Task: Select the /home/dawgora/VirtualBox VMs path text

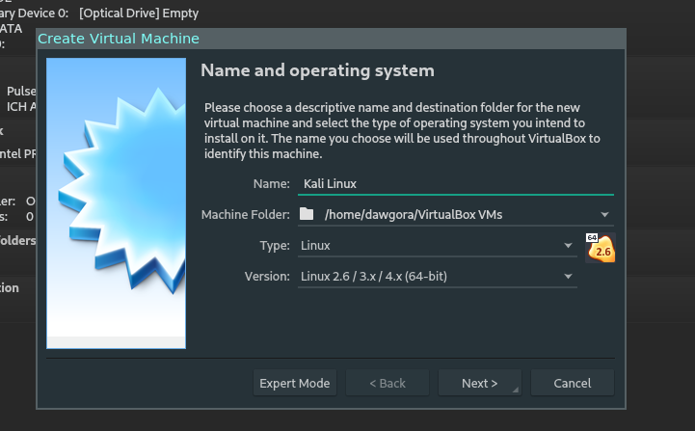Action: pos(414,214)
